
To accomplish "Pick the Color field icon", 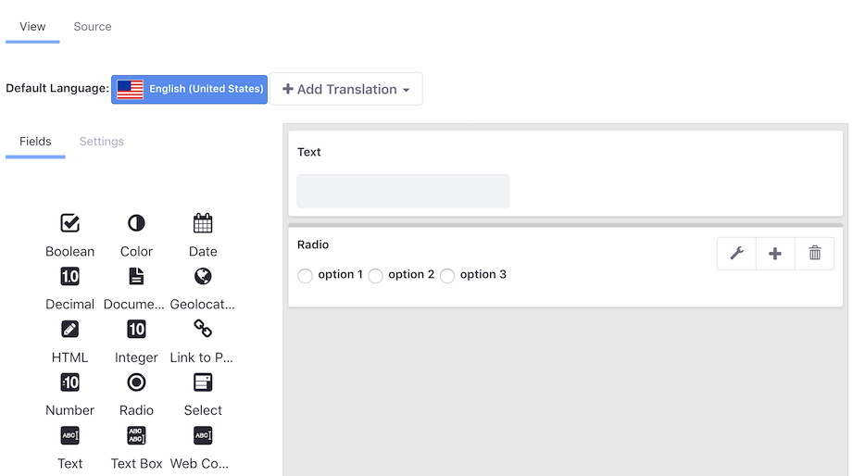I will click(136, 223).
